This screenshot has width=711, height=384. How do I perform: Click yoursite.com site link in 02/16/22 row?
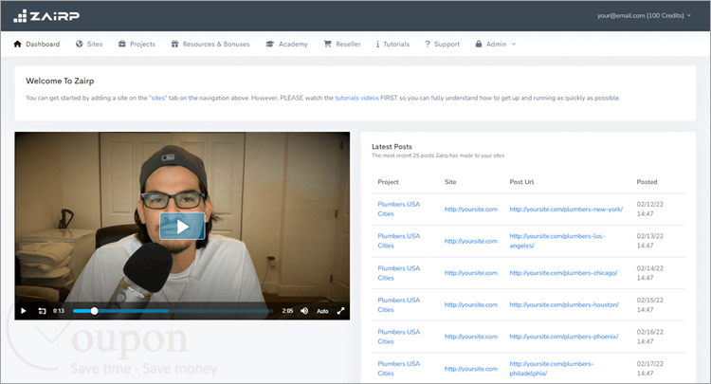[470, 337]
